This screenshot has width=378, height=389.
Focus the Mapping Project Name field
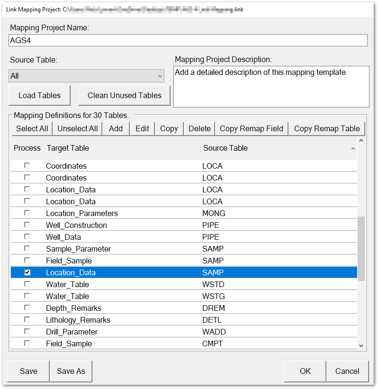(188, 40)
